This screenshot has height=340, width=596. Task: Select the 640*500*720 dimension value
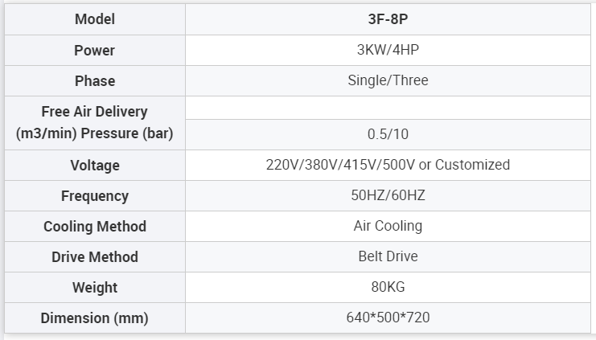coord(388,317)
